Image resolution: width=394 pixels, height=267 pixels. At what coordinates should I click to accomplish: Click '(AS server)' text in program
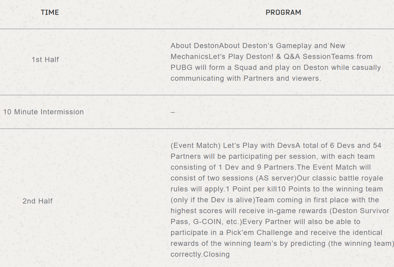276,178
